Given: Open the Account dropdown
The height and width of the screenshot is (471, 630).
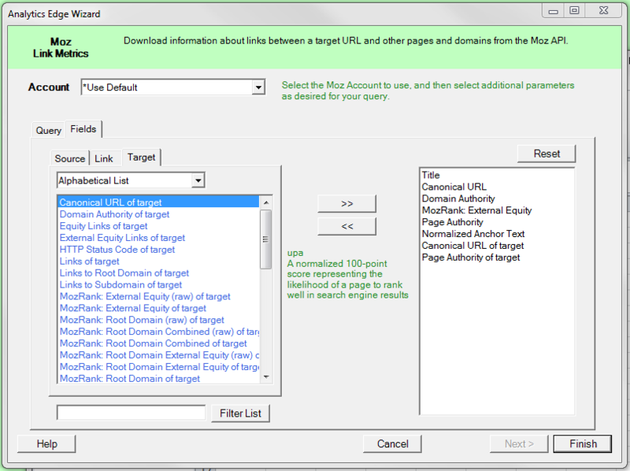Looking at the screenshot, I should point(258,87).
